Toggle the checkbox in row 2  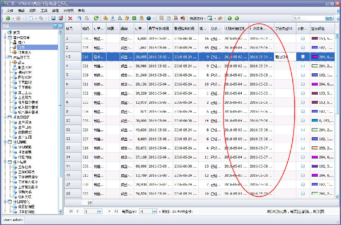pos(303,48)
